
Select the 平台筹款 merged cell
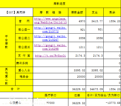coord(8,42)
